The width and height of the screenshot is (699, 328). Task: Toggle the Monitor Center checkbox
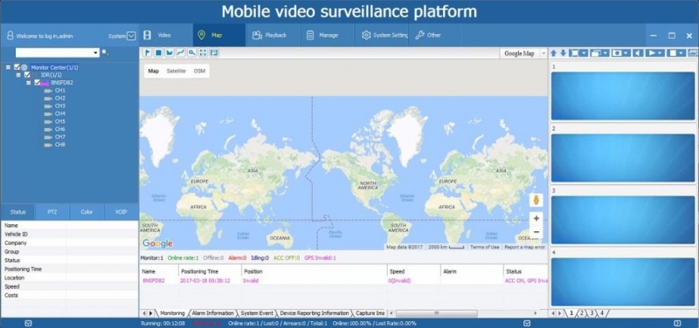pyautogui.click(x=17, y=67)
